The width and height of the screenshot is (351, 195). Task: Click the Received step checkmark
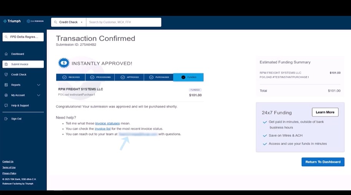tap(65, 77)
